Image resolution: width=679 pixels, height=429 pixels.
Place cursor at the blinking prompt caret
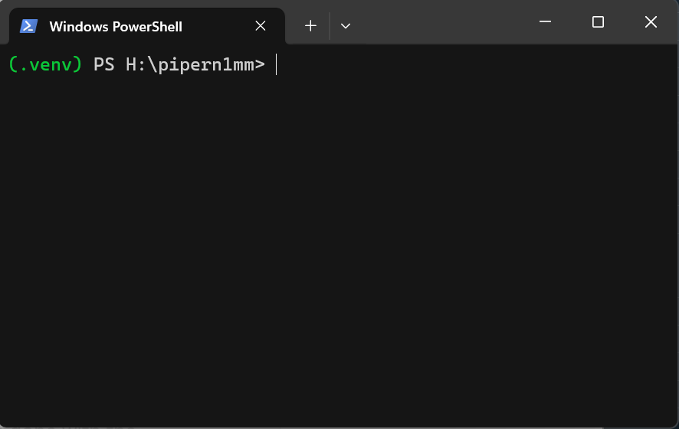coord(277,65)
